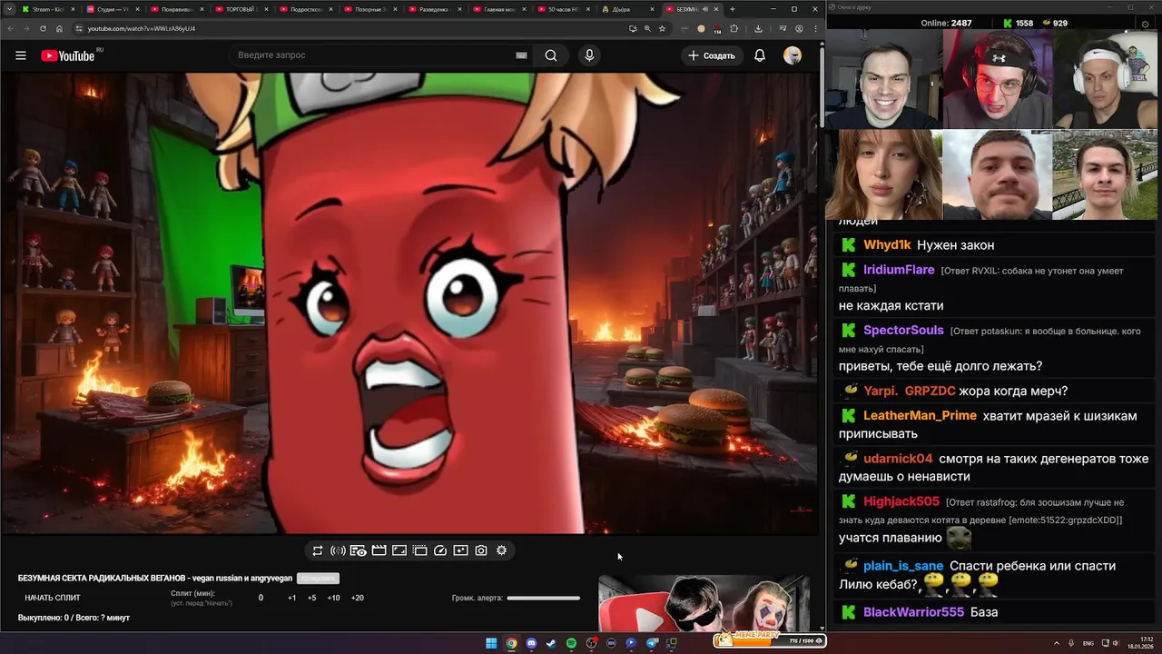The image size is (1162, 654).
Task: Open Windows Start menu
Action: click(x=491, y=643)
